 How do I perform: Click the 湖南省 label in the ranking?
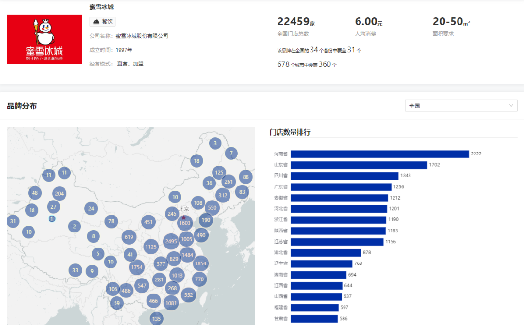[281, 275]
